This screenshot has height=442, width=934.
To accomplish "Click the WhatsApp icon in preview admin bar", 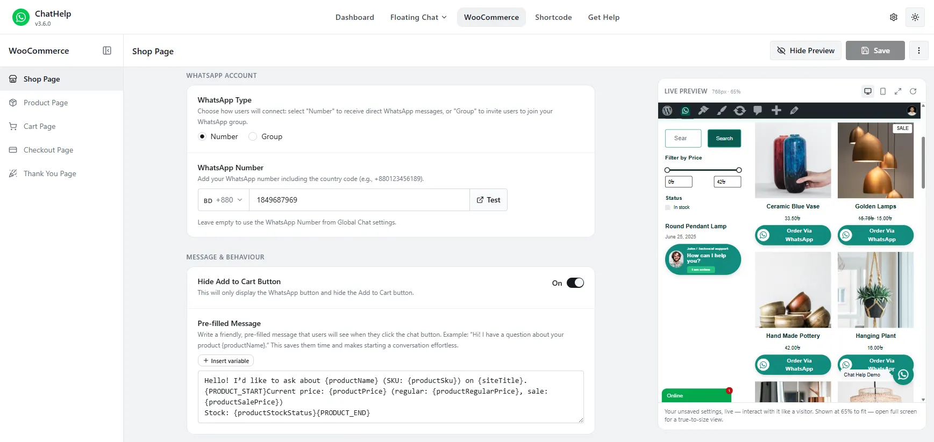I will click(686, 111).
